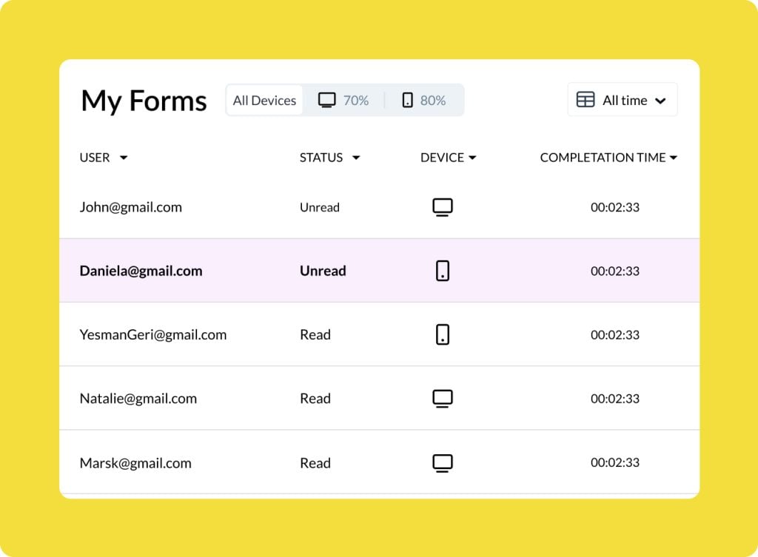Select Daniela's highlighted Unread status
The image size is (758, 557).
[323, 270]
